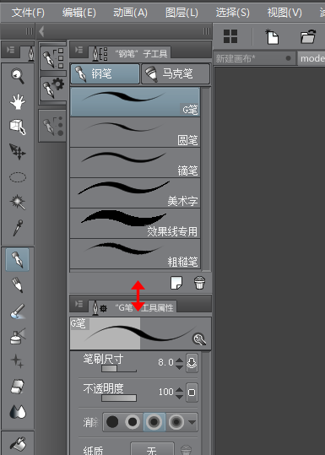Open the 文件(F) menu

point(28,13)
